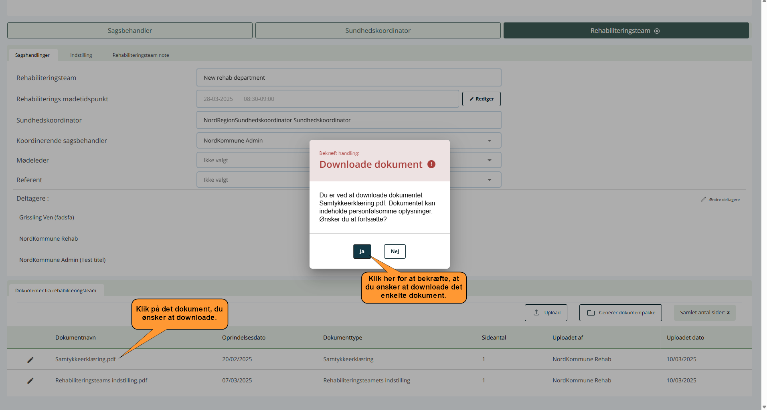Open the Mødeleder dropdown arrow
Viewport: 767px width, 410px height.
(489, 160)
